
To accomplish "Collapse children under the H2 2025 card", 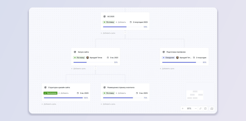I will point(125,33).
